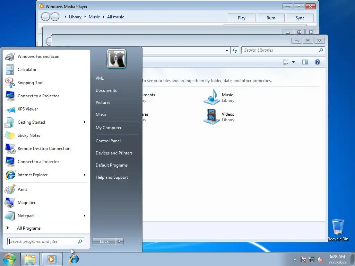Show hidden tray icons arrow
Screen dimensions: 355x266
pyautogui.click(x=295, y=260)
